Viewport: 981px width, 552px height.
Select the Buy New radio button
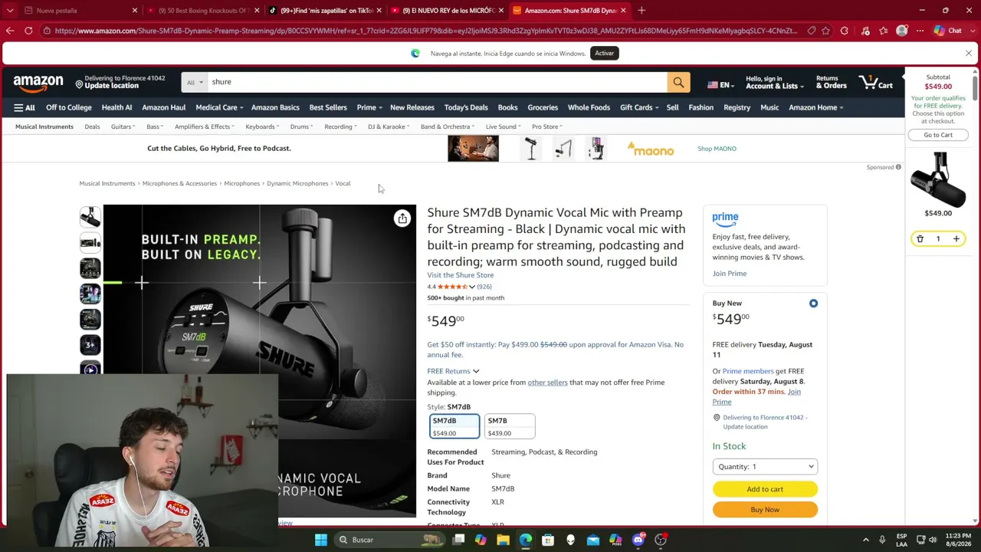pos(813,304)
